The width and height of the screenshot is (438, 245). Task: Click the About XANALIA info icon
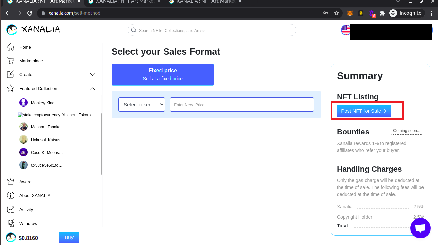(11, 195)
